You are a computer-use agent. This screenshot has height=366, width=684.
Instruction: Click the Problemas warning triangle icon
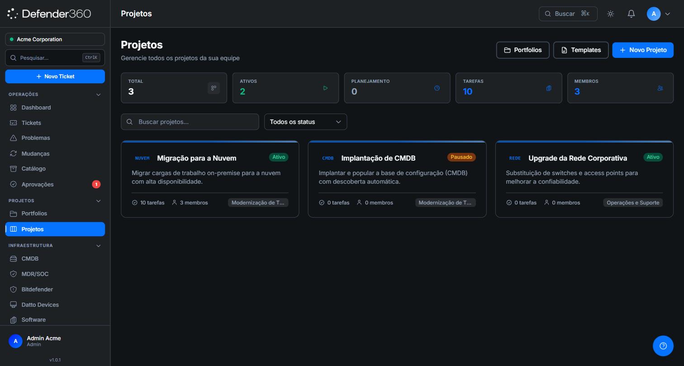point(13,138)
